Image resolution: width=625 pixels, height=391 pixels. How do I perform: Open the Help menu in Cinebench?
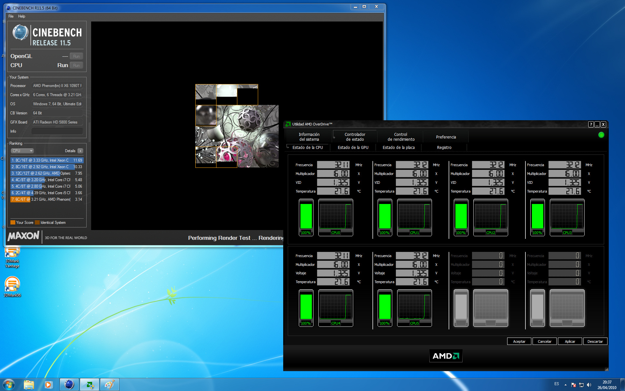pos(21,16)
